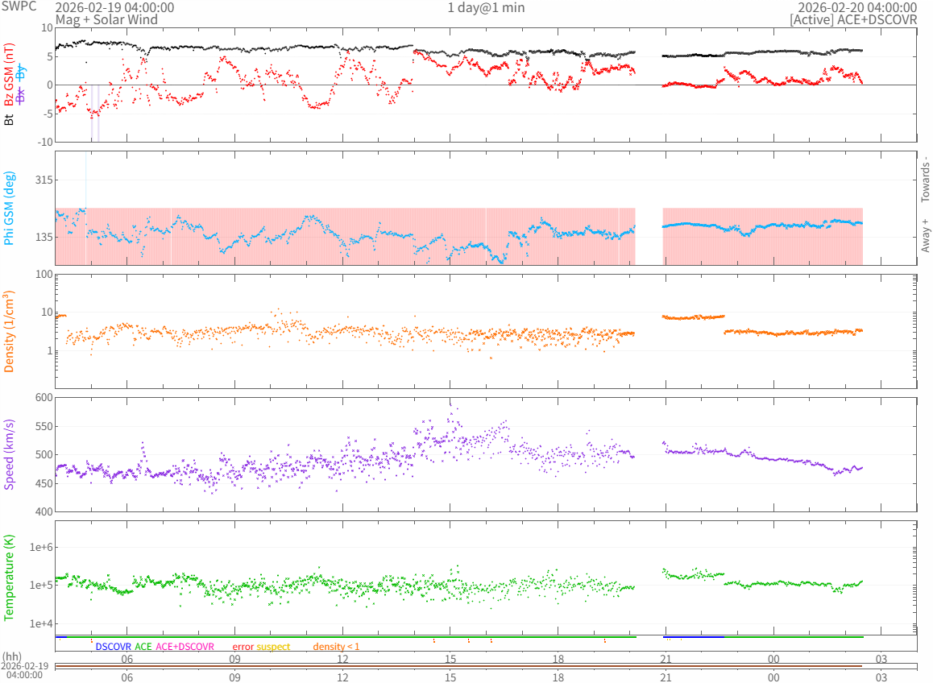Screen dimensions: 933x683
Task: Toggle the Bt series label
Action: tap(10, 119)
